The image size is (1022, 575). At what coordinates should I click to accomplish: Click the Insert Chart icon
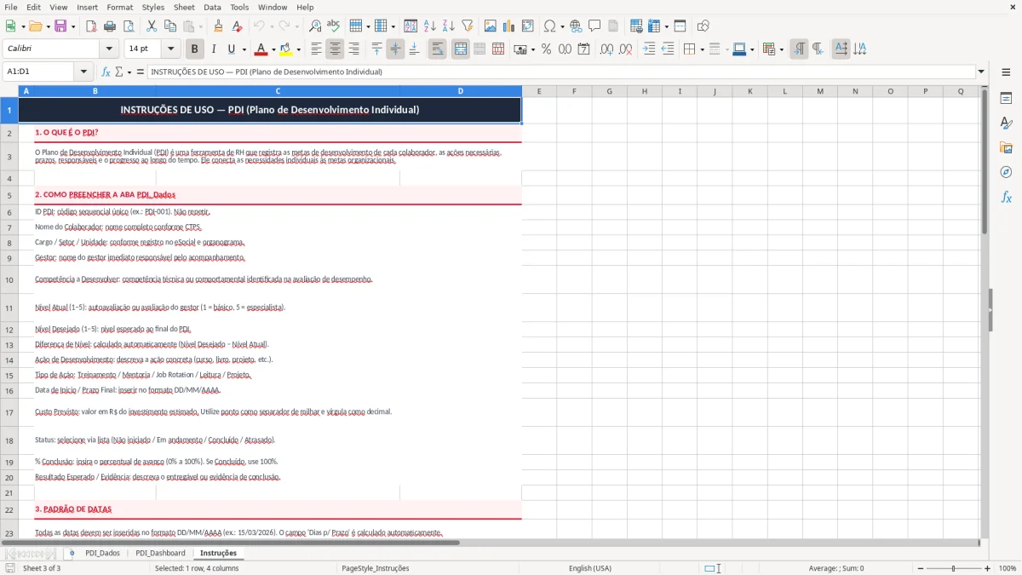pos(509,26)
